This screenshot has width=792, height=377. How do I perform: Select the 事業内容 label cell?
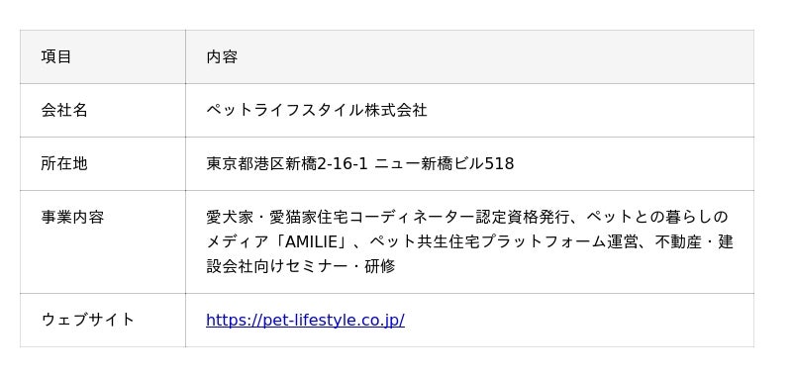coord(103,241)
